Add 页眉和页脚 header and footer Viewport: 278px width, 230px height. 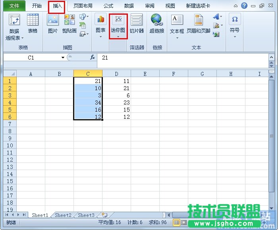coord(199,24)
